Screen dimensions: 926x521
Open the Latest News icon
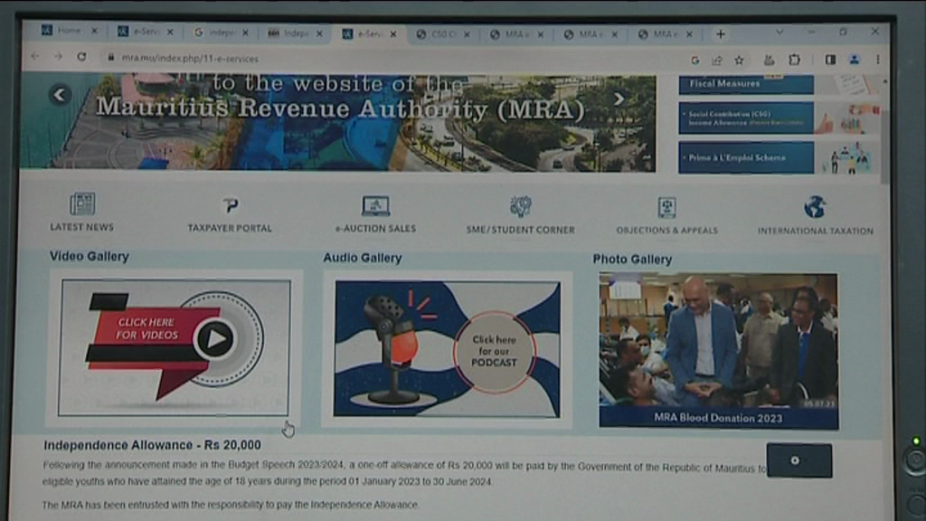[82, 204]
